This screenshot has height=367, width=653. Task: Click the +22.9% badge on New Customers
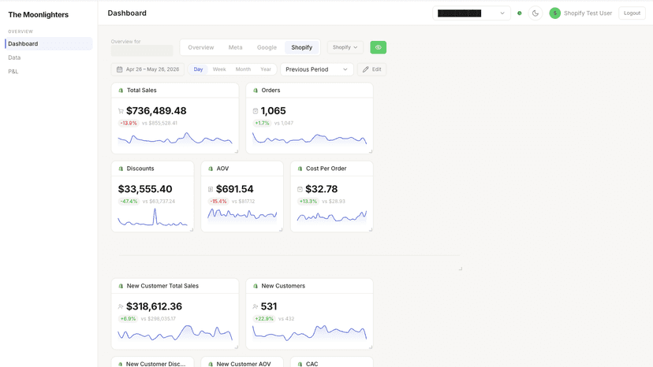tap(264, 319)
